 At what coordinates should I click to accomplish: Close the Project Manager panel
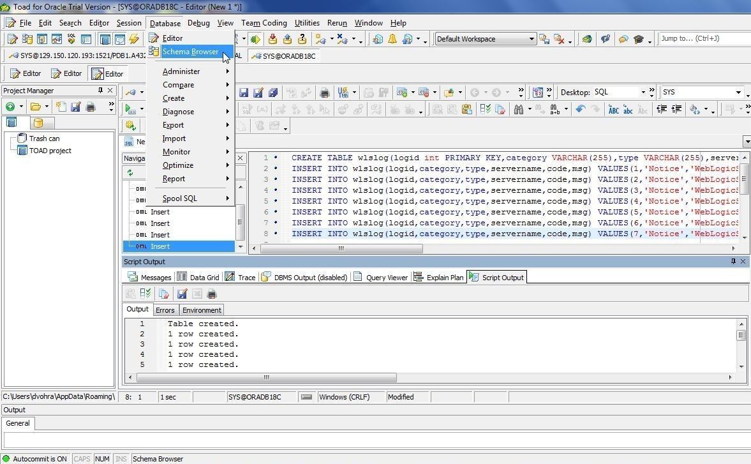pos(110,91)
